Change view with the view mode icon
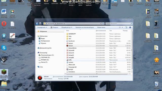Screen dimensions: 162x91 click(120, 27)
